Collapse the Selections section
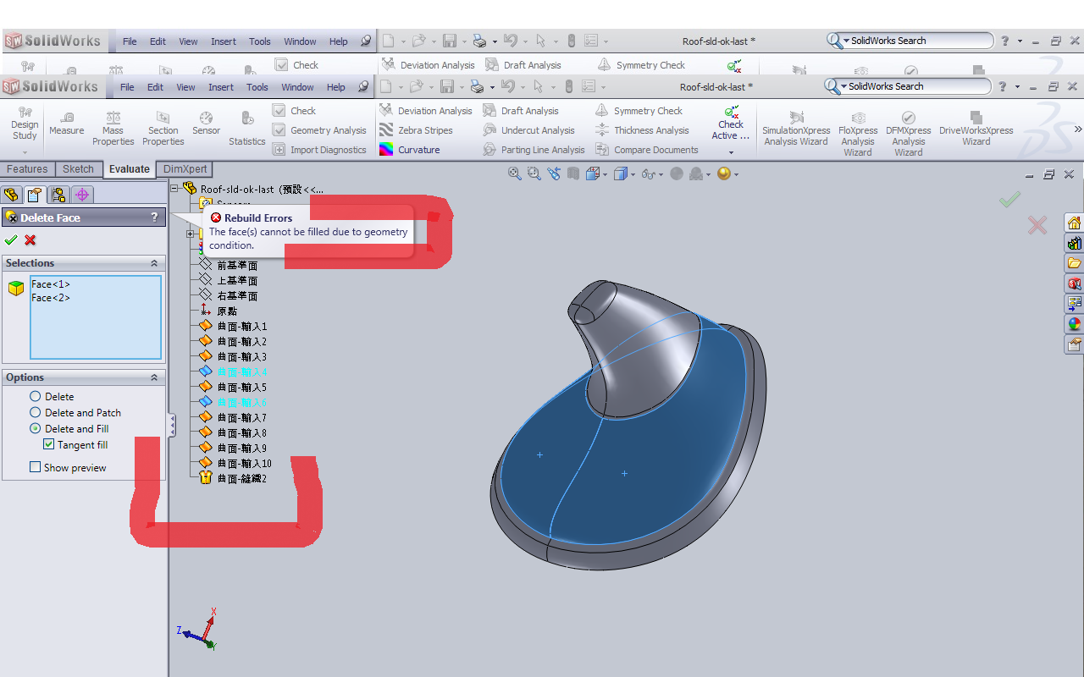Image resolution: width=1084 pixels, height=677 pixels. click(x=154, y=263)
